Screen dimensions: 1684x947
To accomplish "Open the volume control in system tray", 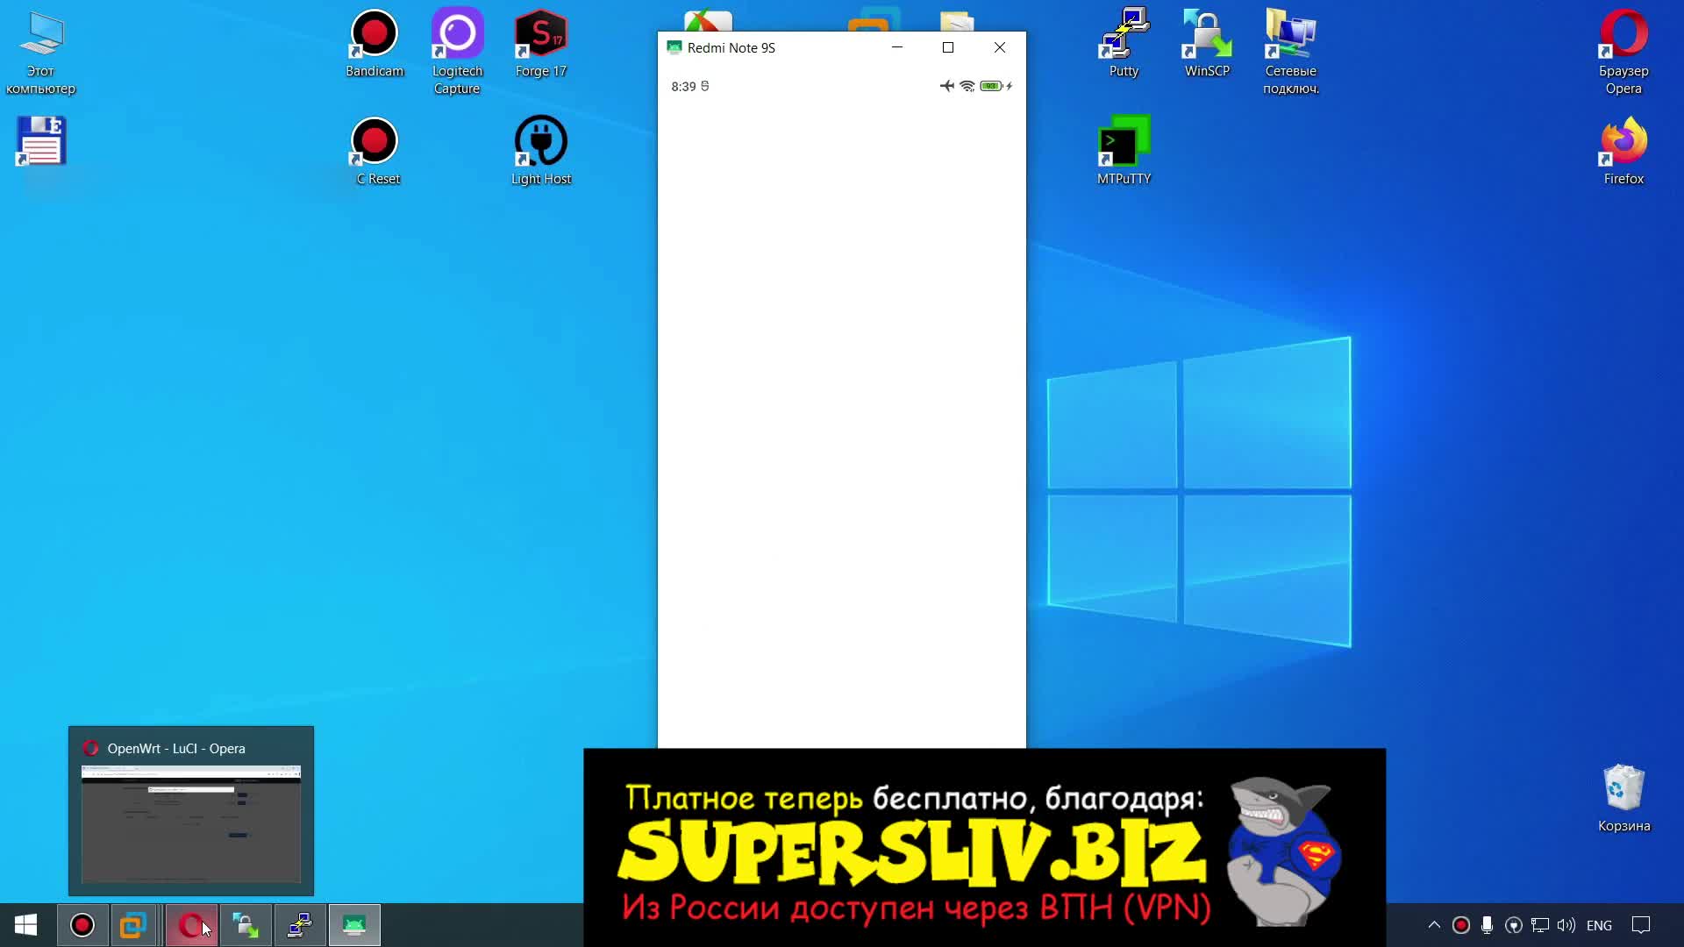I will [1566, 925].
